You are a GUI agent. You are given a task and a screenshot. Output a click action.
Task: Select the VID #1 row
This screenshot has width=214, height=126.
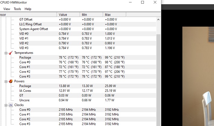coord(87,38)
